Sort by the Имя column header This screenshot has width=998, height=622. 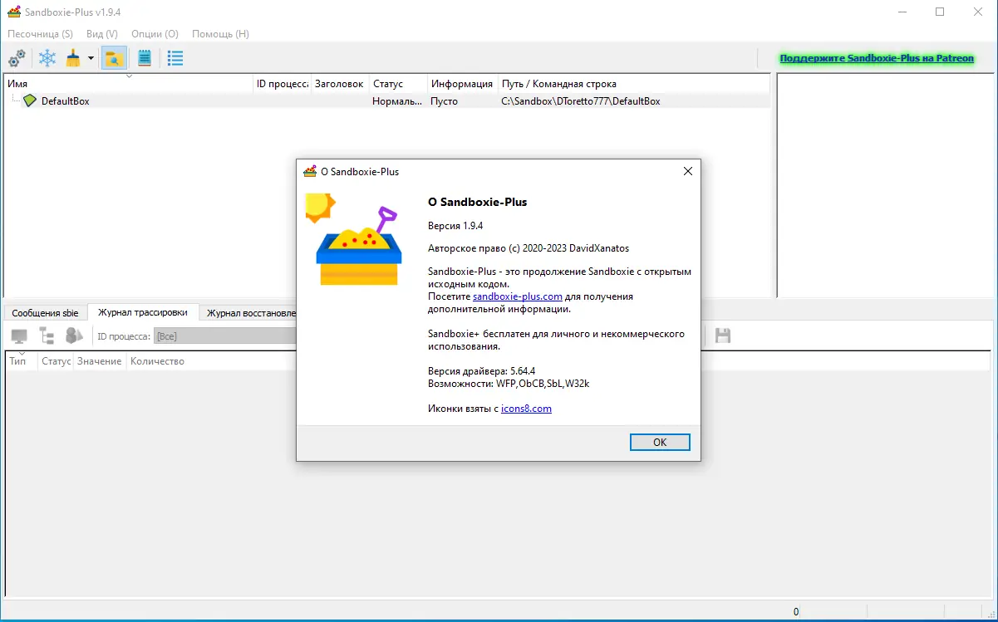pos(129,84)
